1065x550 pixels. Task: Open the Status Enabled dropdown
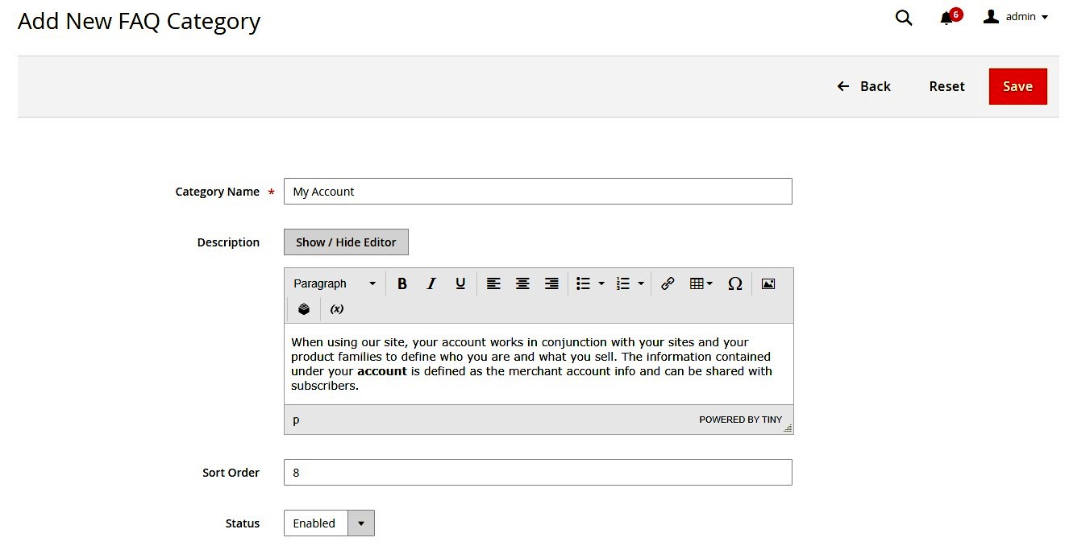[329, 523]
